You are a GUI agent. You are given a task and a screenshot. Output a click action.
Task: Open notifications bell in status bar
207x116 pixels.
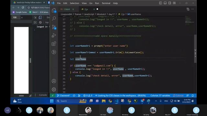(193, 96)
